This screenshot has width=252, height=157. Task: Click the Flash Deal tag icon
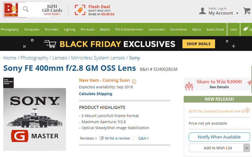click(x=80, y=10)
